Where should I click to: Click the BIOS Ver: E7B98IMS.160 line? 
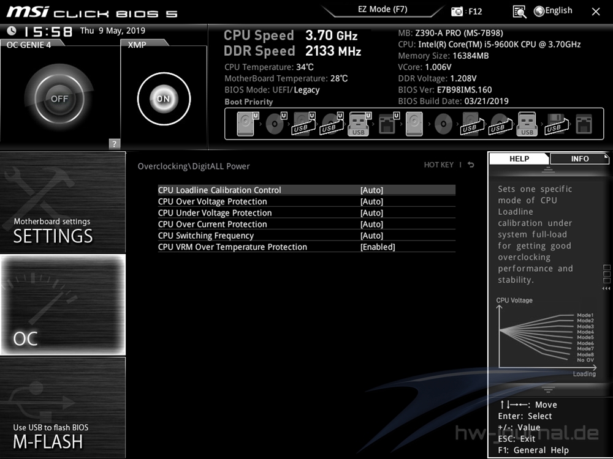[x=445, y=90]
